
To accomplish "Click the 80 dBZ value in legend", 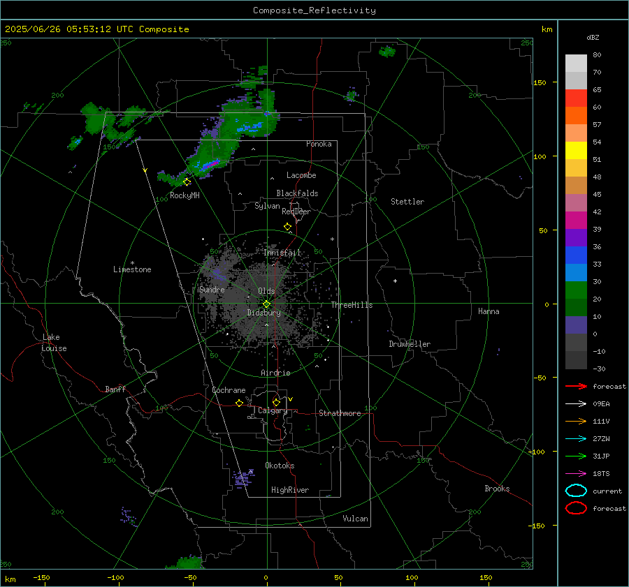I will coord(597,55).
